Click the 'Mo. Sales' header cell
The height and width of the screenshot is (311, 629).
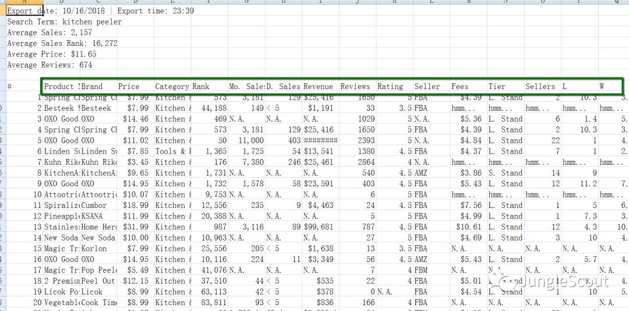coord(246,86)
